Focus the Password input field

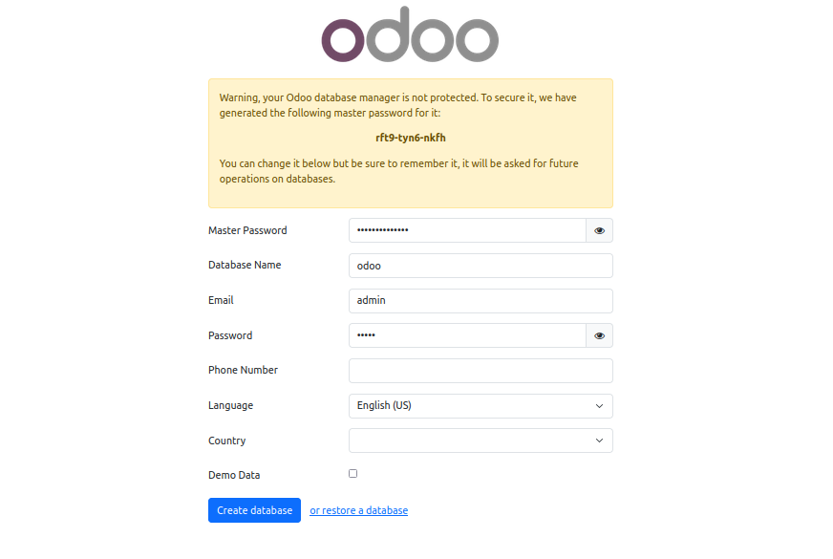pos(467,335)
